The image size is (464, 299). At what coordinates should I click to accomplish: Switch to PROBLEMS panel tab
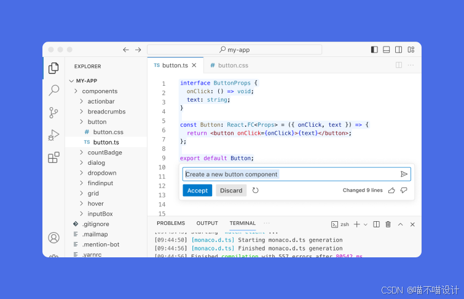pos(171,223)
